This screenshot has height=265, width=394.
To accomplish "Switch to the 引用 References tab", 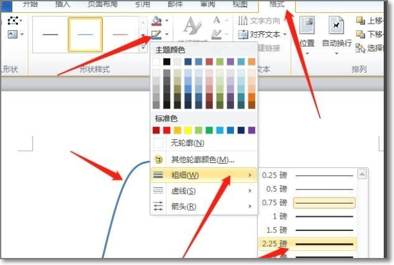I will click(x=143, y=4).
